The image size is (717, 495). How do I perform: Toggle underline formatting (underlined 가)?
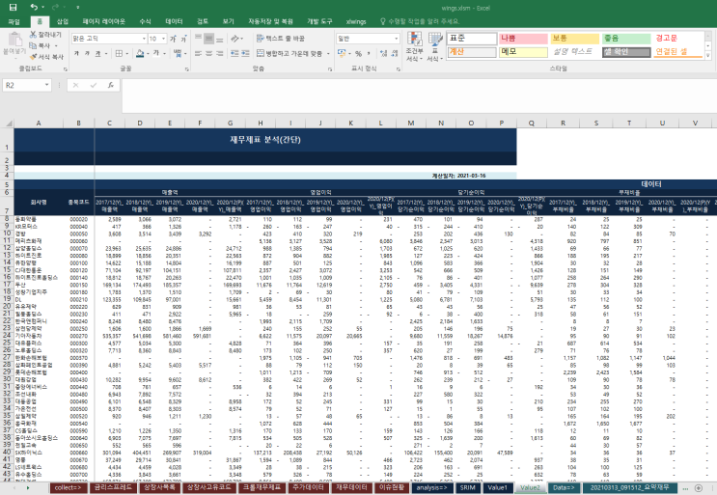click(x=97, y=53)
